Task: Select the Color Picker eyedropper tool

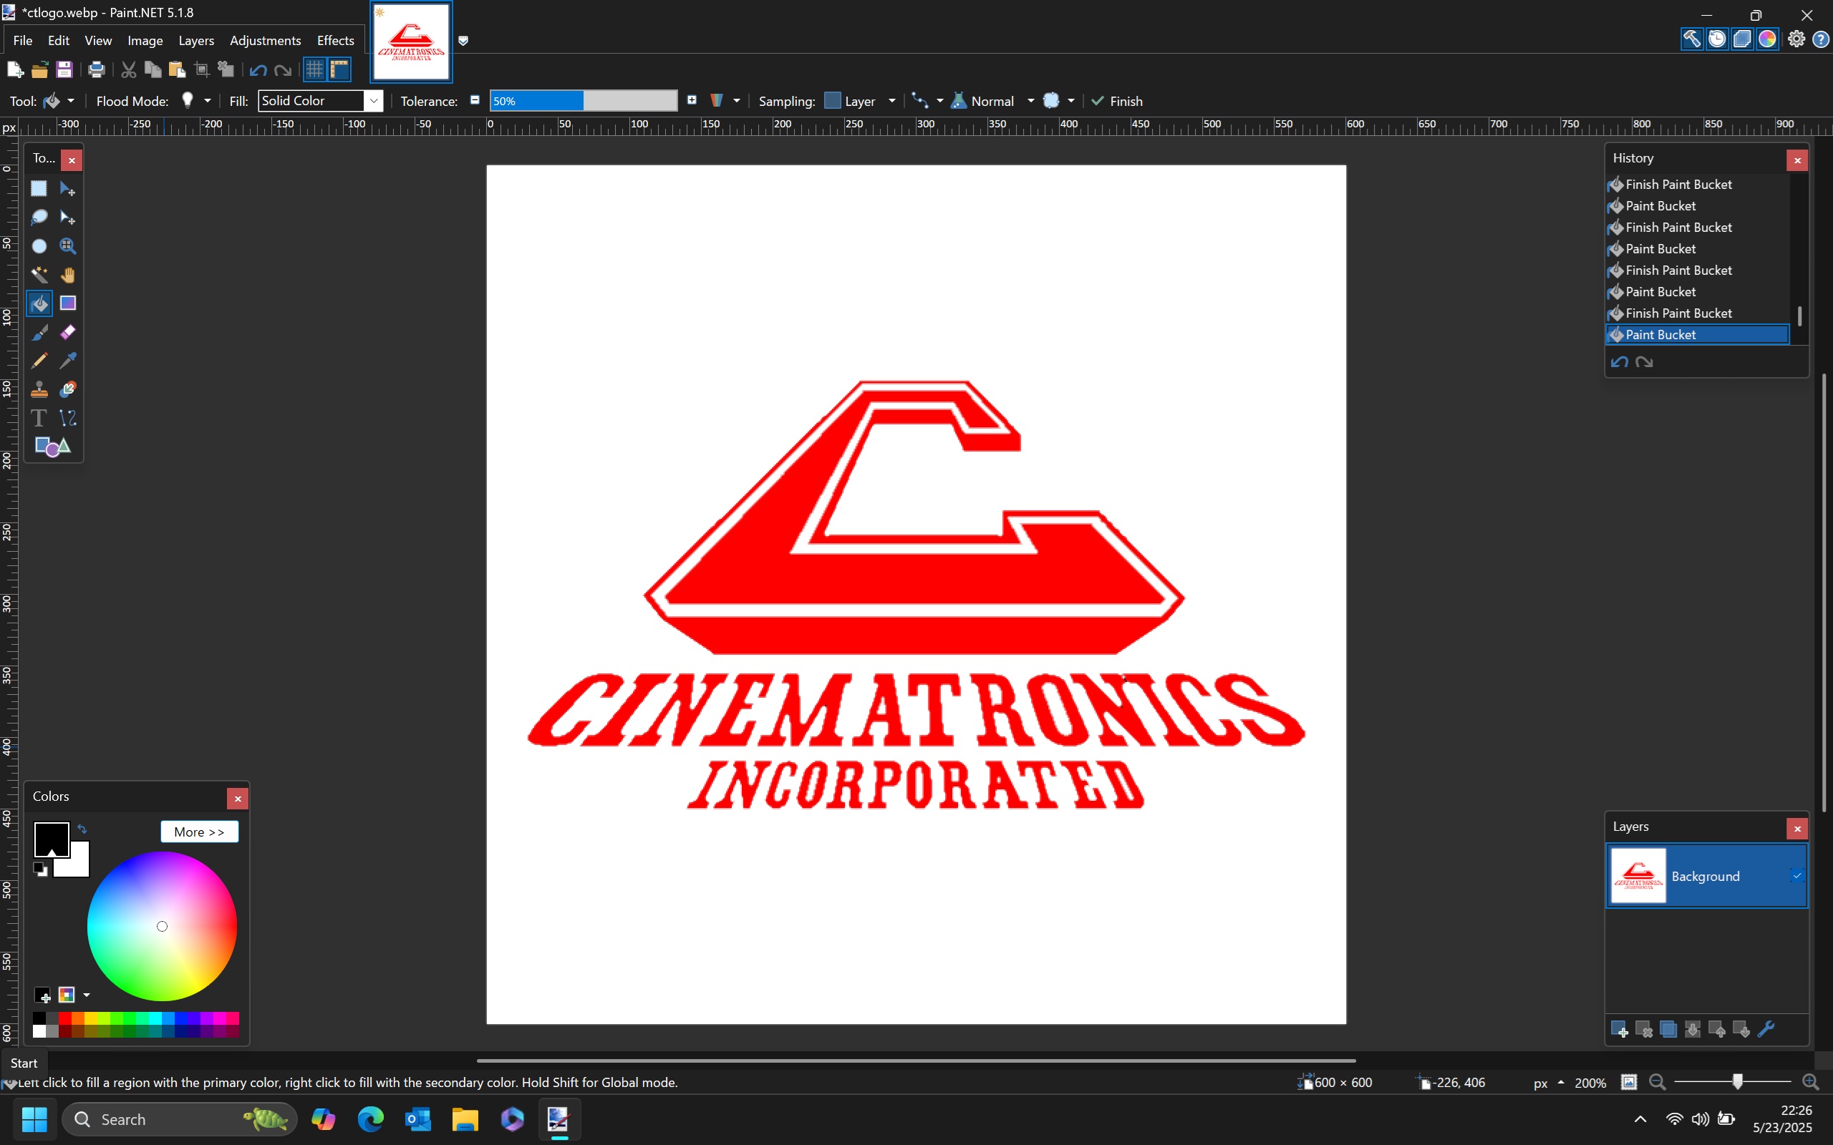Action: (x=67, y=361)
